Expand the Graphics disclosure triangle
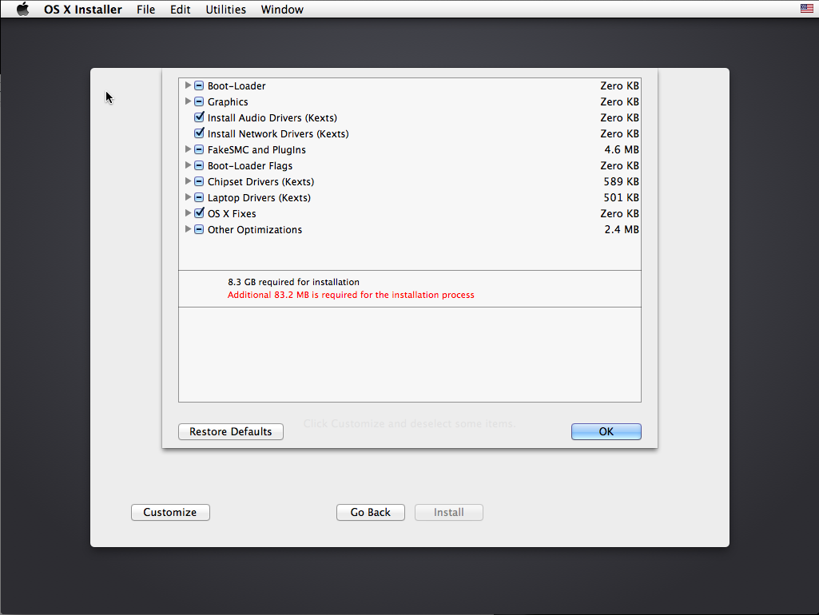 (188, 101)
